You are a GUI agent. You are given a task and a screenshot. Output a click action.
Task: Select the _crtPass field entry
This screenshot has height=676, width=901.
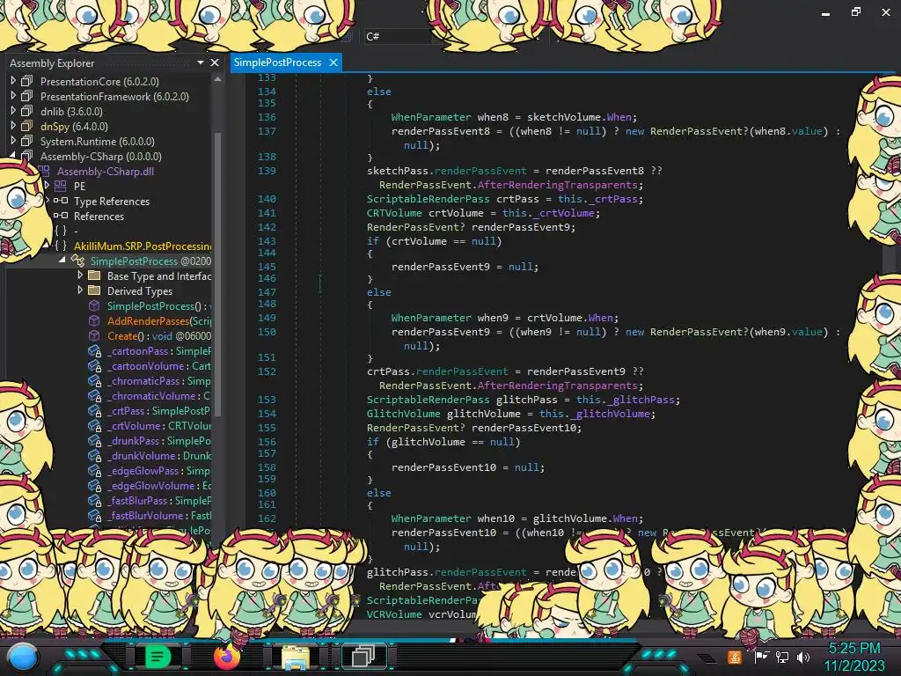[158, 410]
